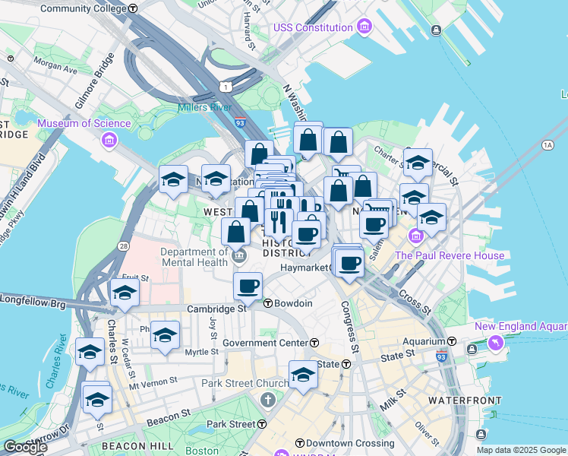Image resolution: width=568 pixels, height=456 pixels.
Task: Click the ferry icon beside New England Aquarium
Action: 472,349
